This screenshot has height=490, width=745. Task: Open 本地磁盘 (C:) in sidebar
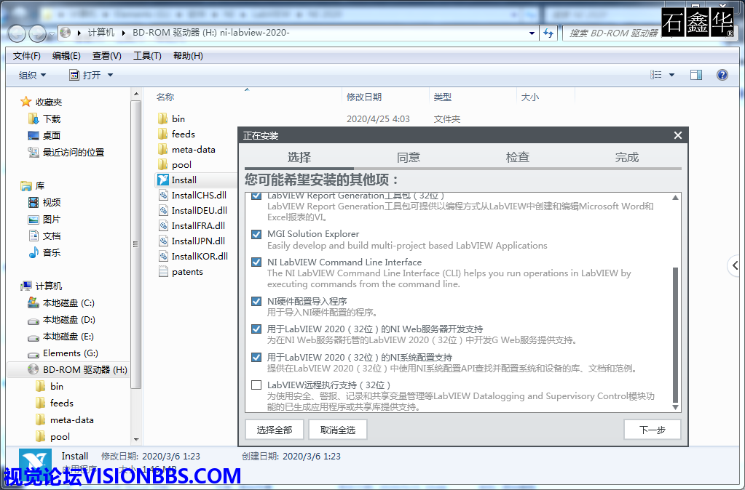pos(68,302)
